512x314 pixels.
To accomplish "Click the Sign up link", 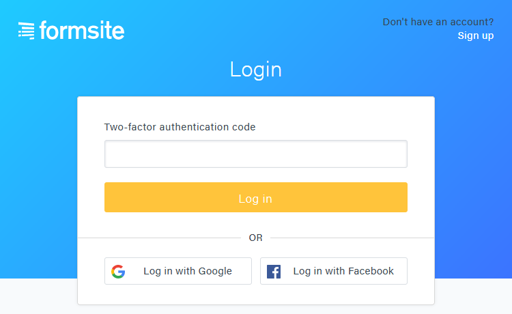I will (475, 35).
